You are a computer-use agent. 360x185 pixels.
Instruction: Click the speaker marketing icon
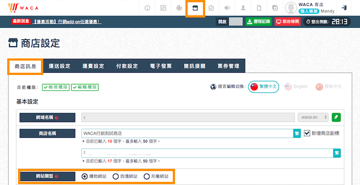(x=227, y=8)
